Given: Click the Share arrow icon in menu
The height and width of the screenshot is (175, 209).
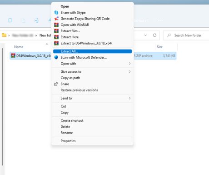Looking at the screenshot, I should pyautogui.click(x=56, y=84).
